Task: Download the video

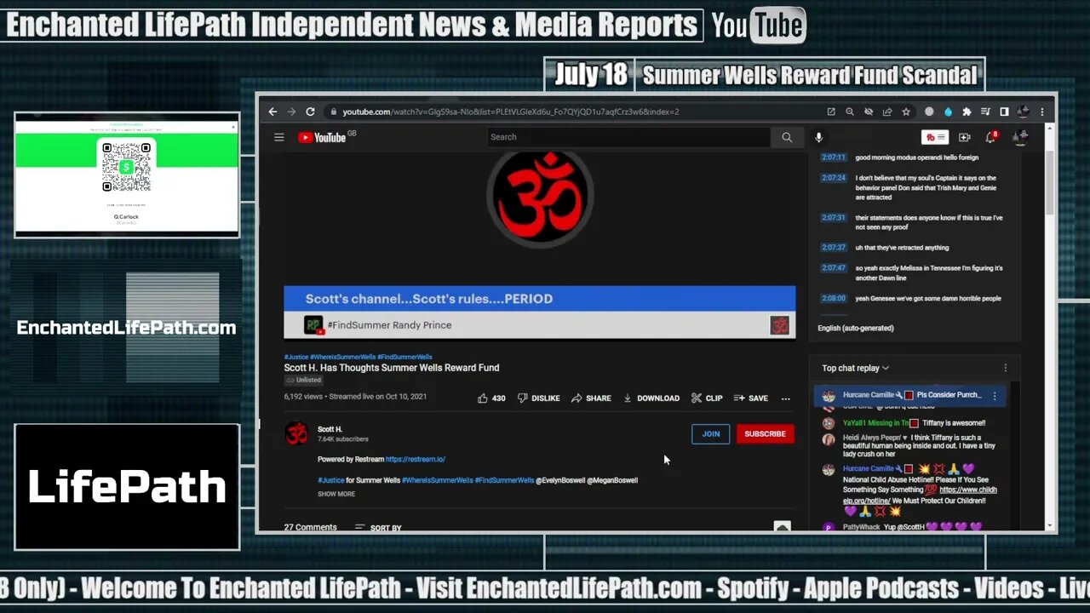Action: coord(651,398)
